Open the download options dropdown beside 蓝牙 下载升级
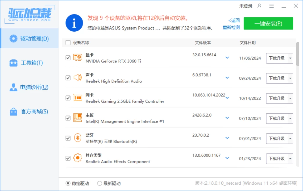 point(290,139)
